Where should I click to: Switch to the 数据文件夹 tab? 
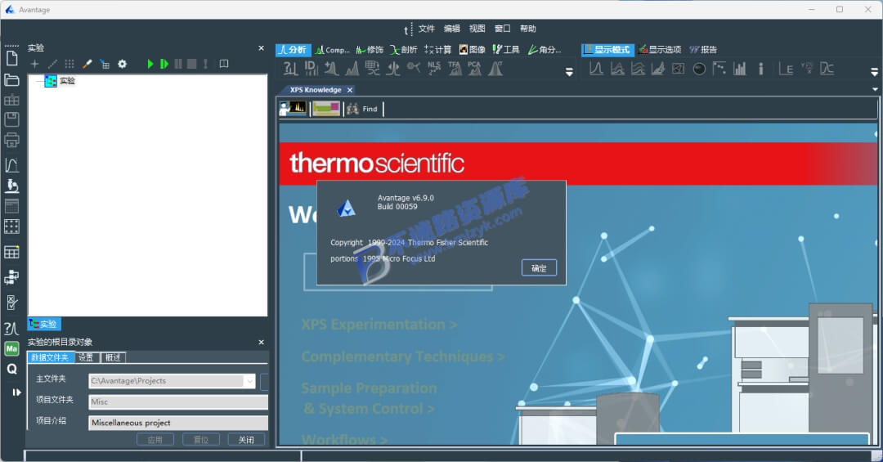click(50, 357)
